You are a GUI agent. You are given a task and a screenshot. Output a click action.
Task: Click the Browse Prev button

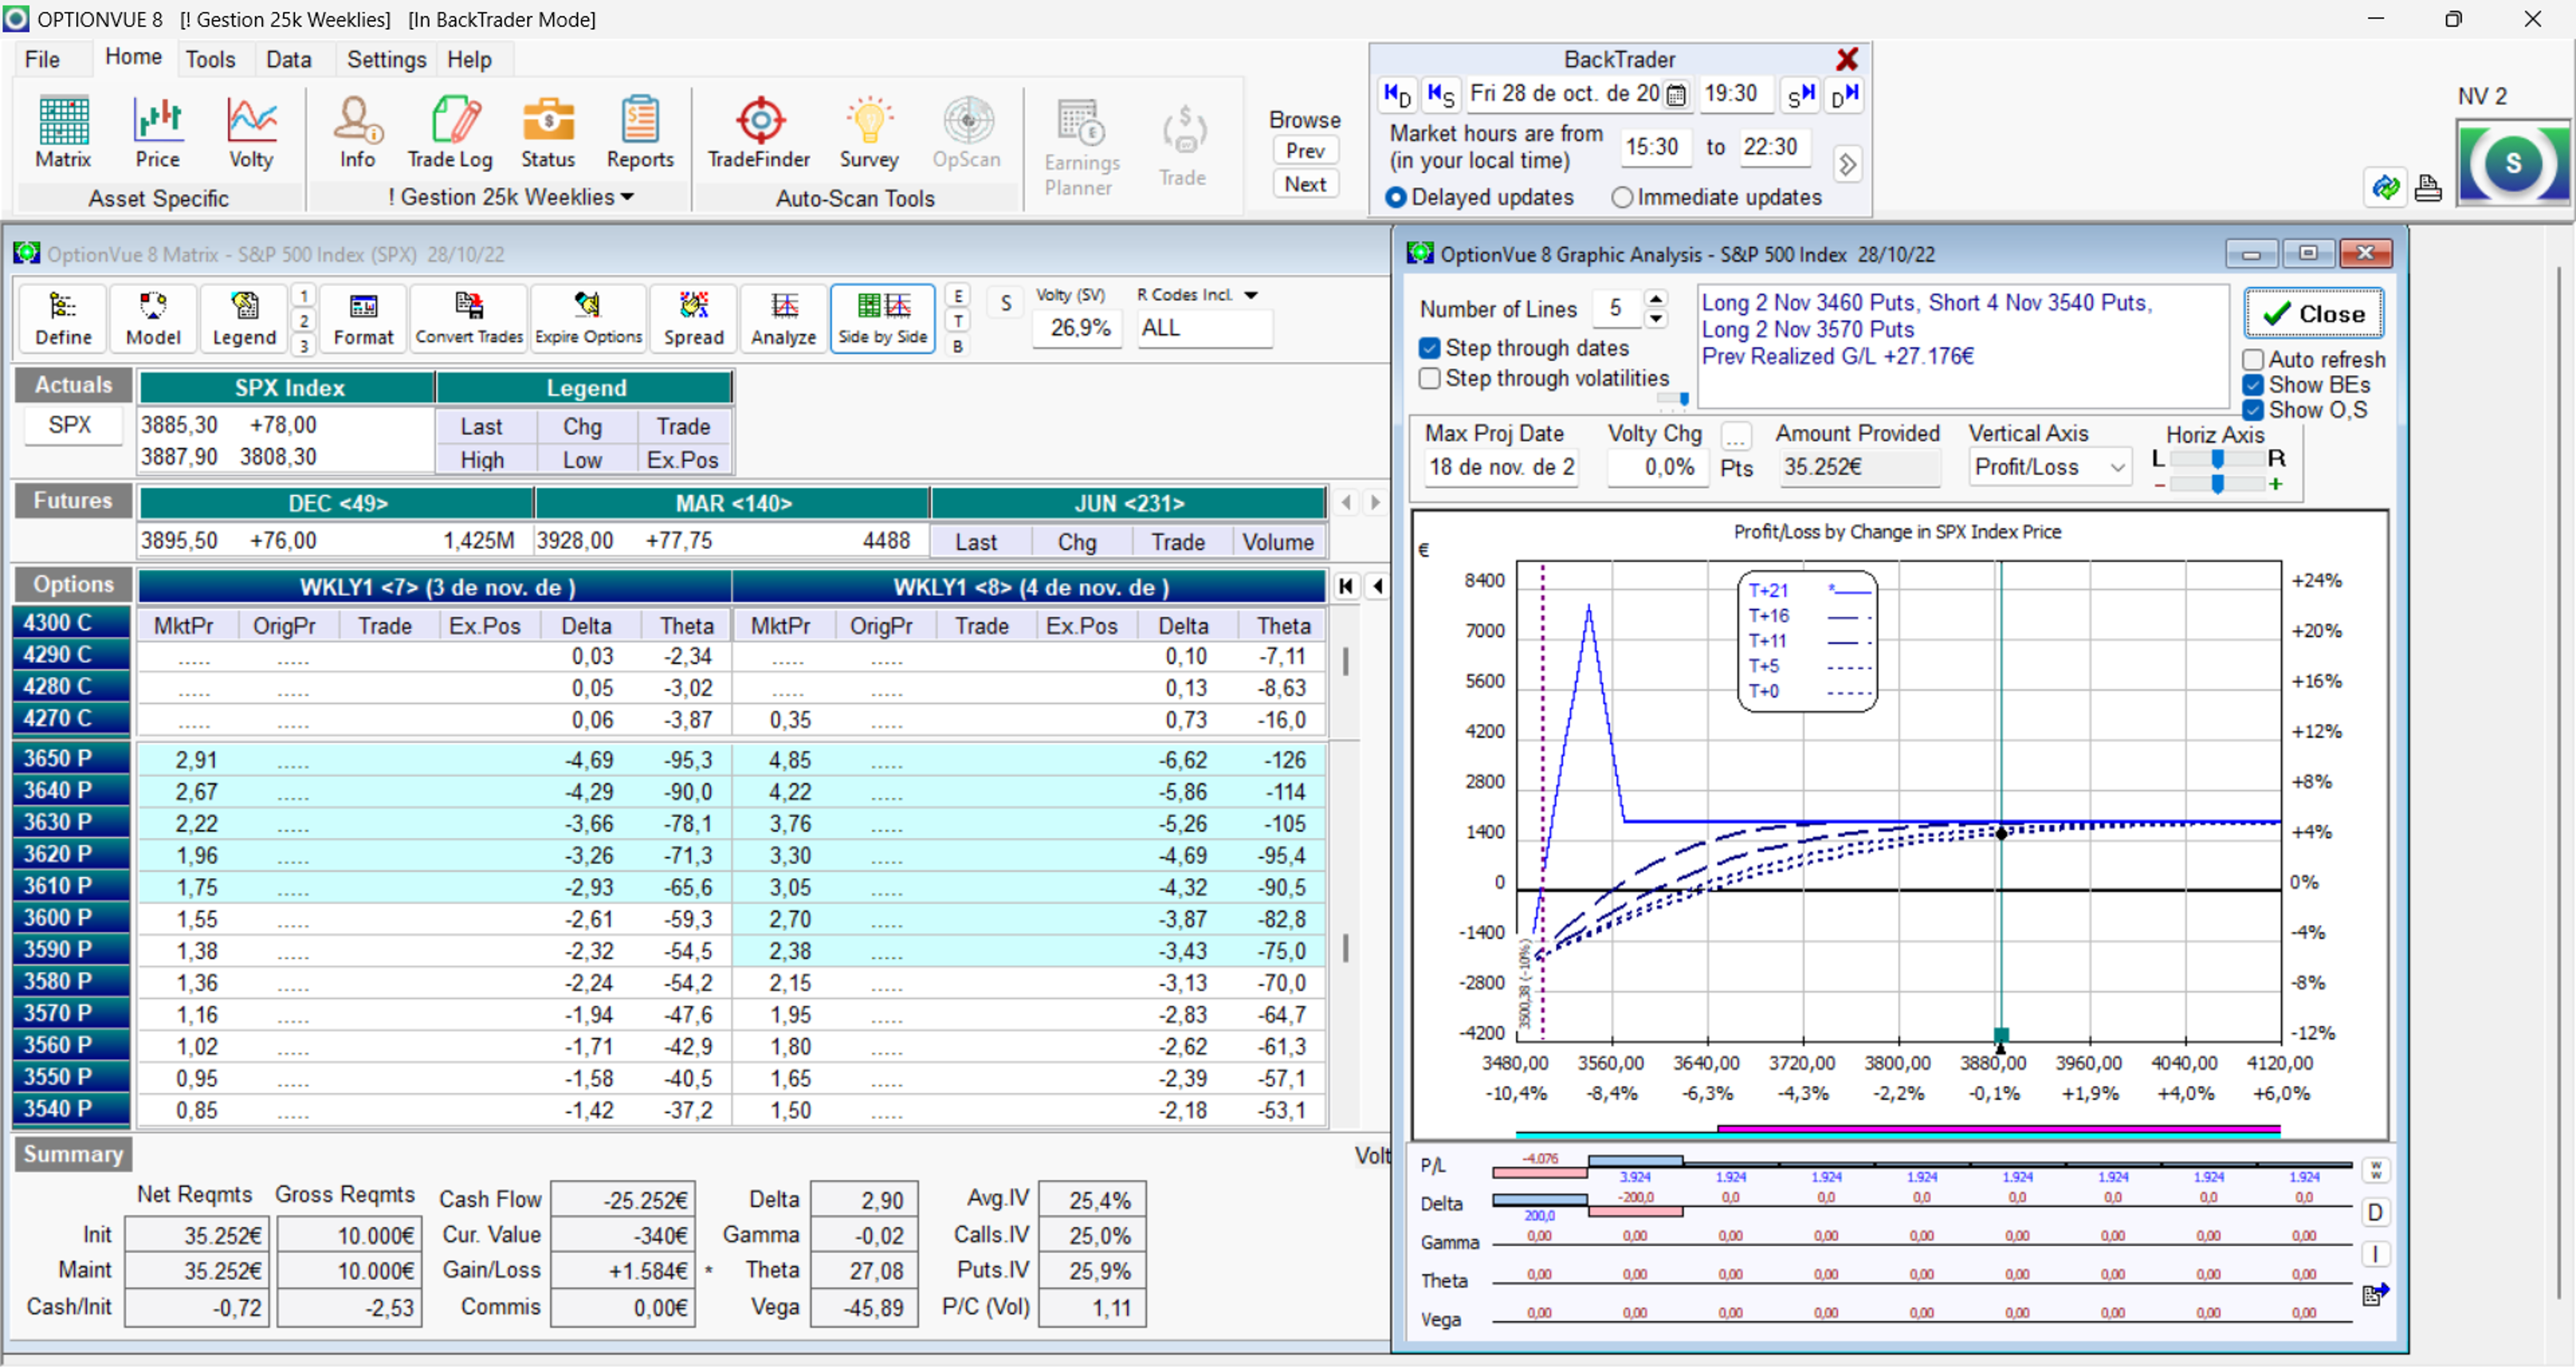(x=1305, y=150)
